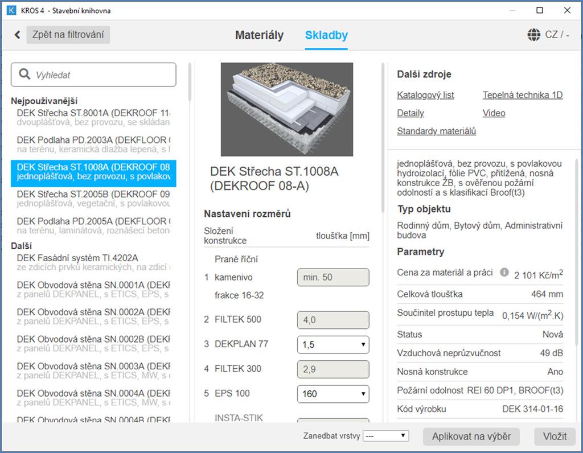Click the Vyhledat search field

click(x=94, y=75)
